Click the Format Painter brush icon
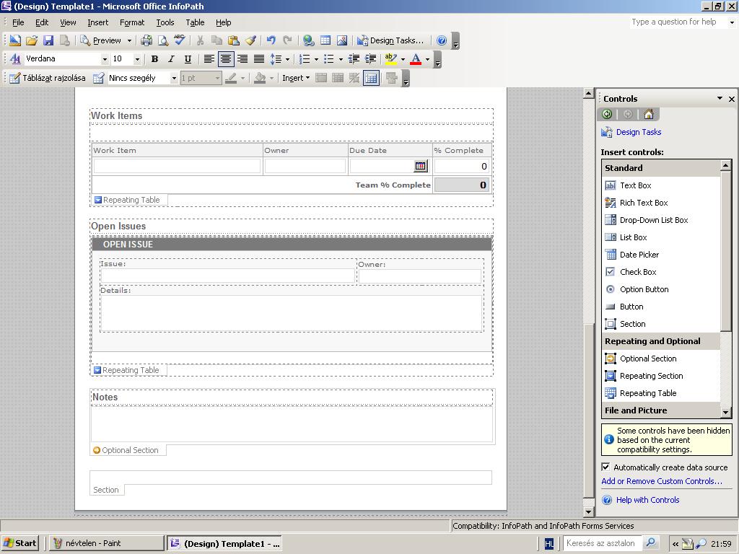The image size is (739, 554). tap(250, 41)
